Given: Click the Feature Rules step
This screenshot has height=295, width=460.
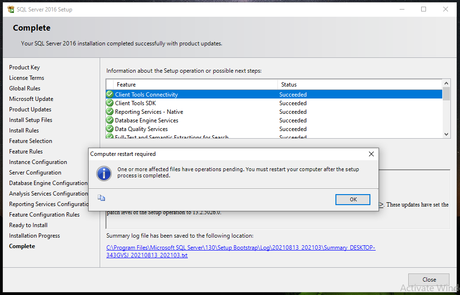Looking at the screenshot, I should (x=26, y=152).
